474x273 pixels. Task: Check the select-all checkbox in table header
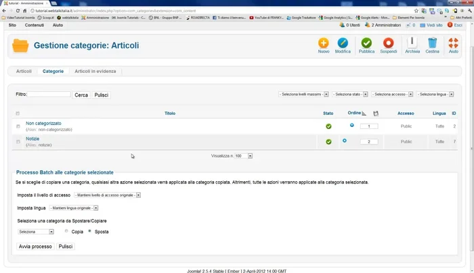(18, 114)
